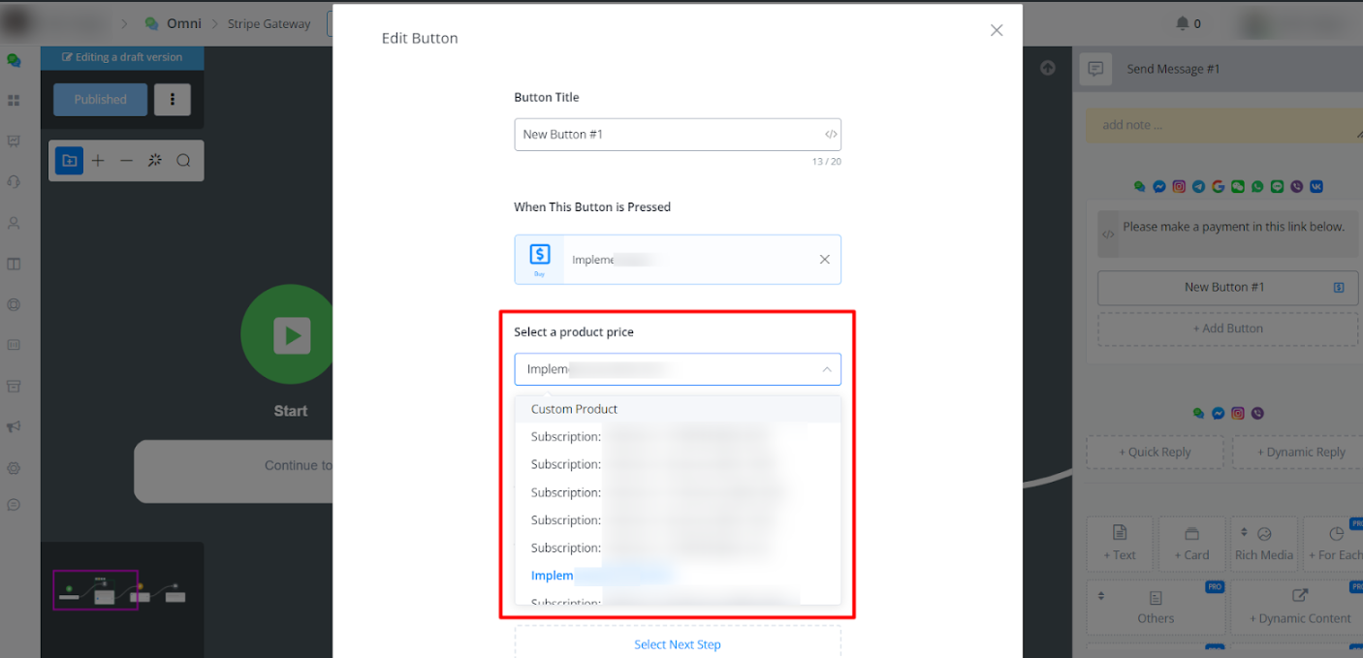Viewport: 1363px width, 658px height.
Task: Click the green Start play node
Action: click(x=288, y=335)
